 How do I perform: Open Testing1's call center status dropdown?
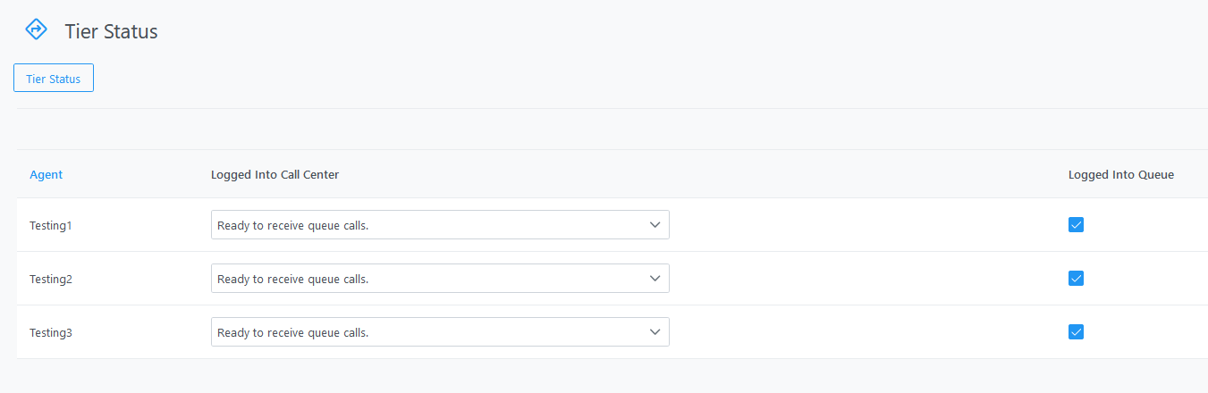440,225
